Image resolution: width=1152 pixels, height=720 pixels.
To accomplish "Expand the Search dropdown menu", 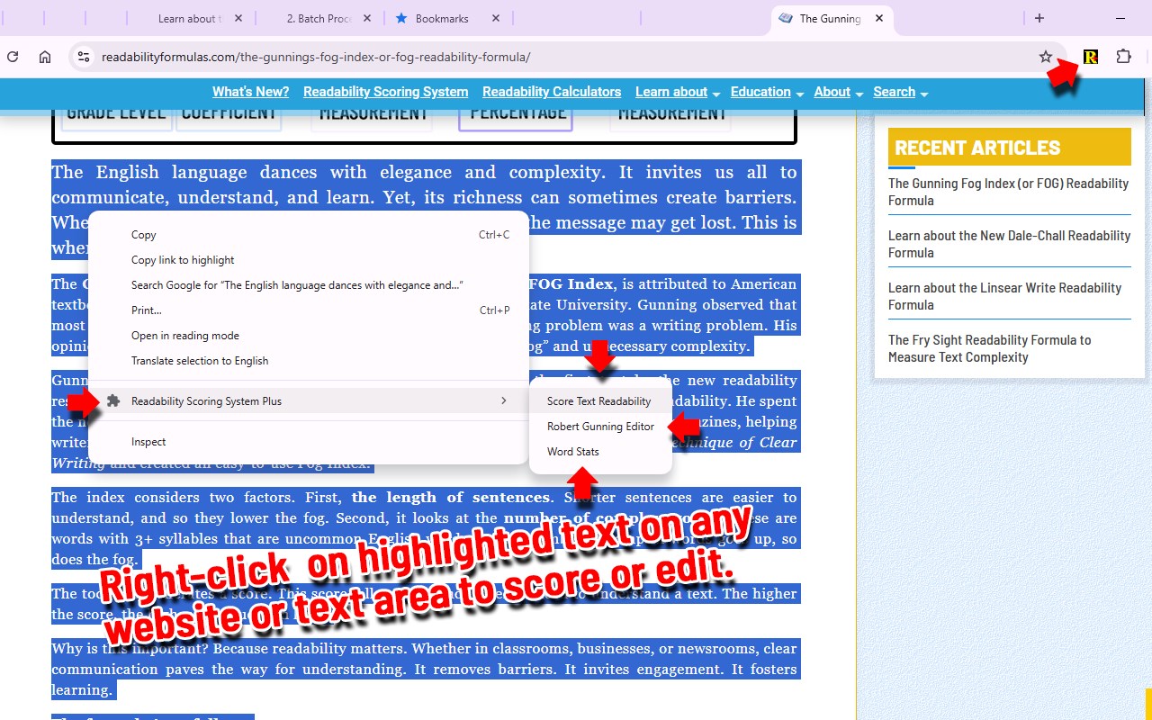I will tap(900, 92).
